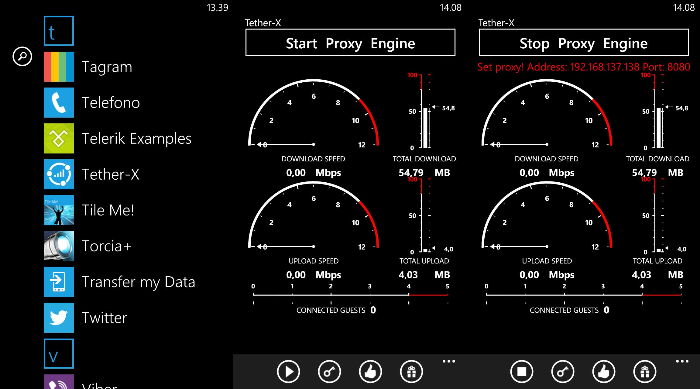Open the Telefono phone icon
This screenshot has height=389, width=700.
pos(59,102)
